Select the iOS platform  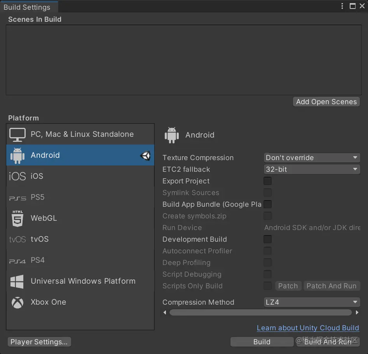(x=80, y=176)
